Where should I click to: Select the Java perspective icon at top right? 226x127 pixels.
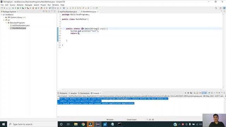tap(224, 8)
